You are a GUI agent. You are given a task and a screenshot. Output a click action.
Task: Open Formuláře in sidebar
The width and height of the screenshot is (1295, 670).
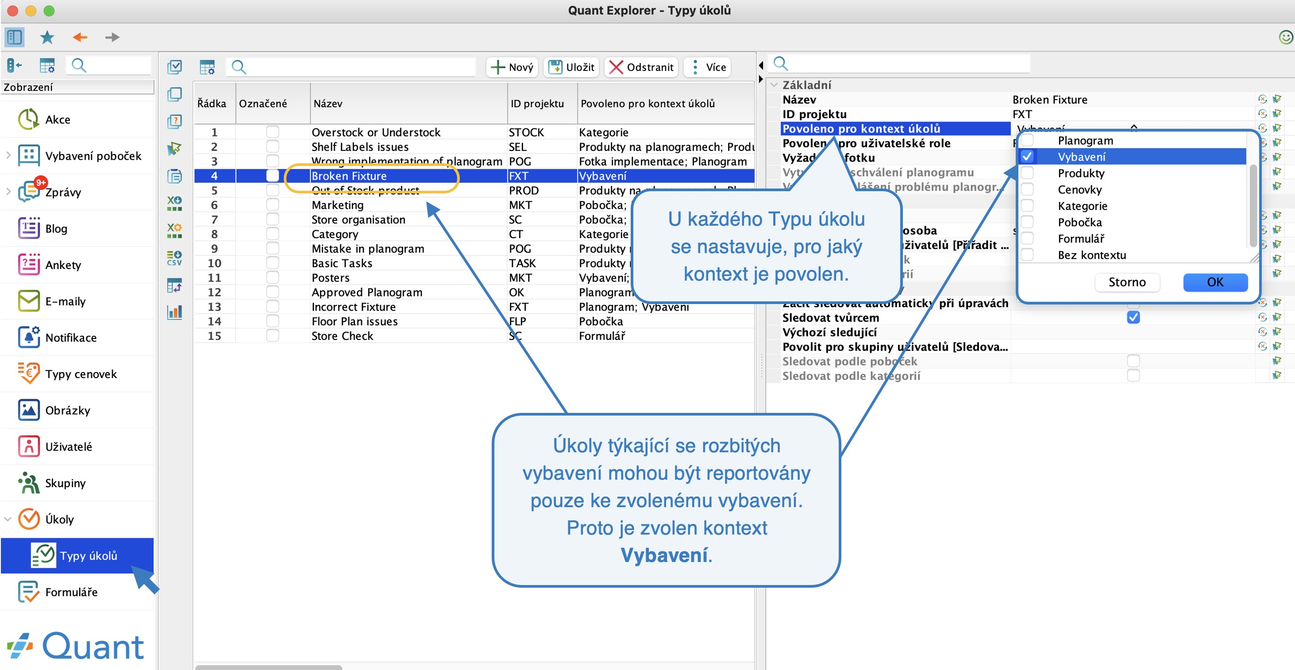click(x=78, y=592)
